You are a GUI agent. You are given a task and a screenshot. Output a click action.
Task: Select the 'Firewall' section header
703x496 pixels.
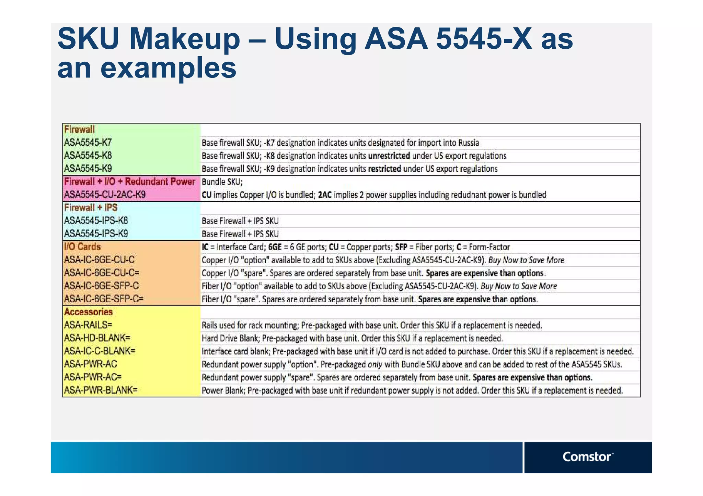(79, 130)
